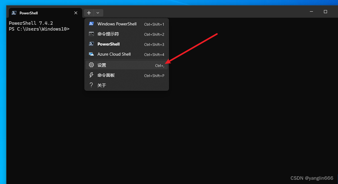Viewport: 338px width, 184px height.
Task: Open 设置 from the dropdown menu
Action: pos(127,65)
